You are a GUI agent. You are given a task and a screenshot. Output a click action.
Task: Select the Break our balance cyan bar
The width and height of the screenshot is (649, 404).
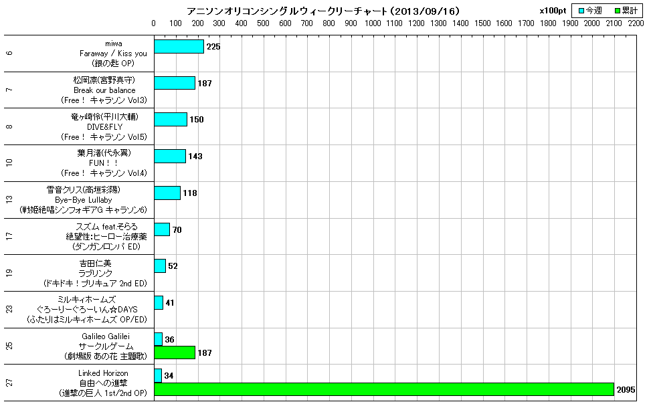point(175,83)
